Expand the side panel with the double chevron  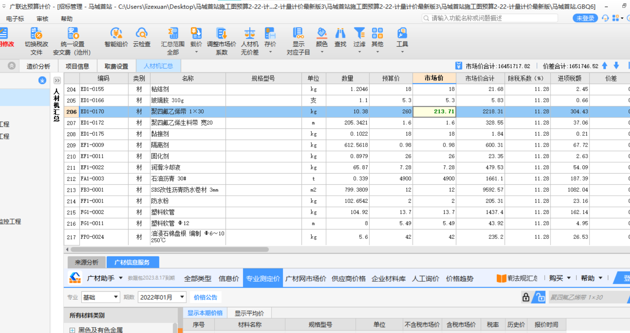click(57, 81)
